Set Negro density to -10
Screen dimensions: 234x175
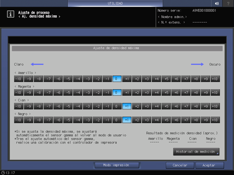(19, 120)
